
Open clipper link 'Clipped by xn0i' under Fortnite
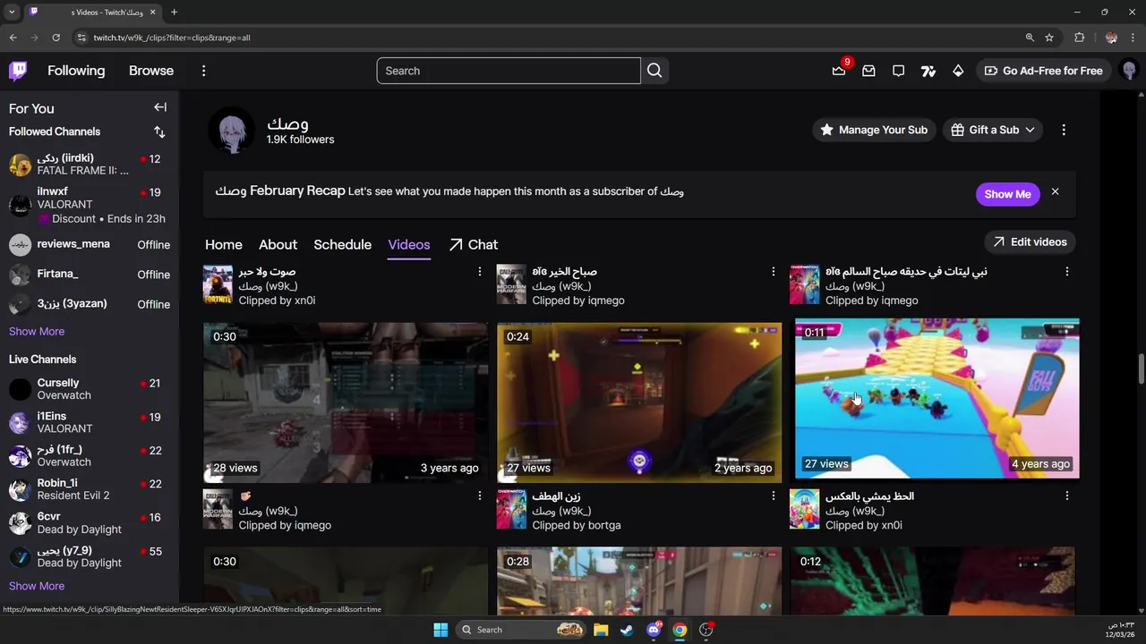(277, 301)
